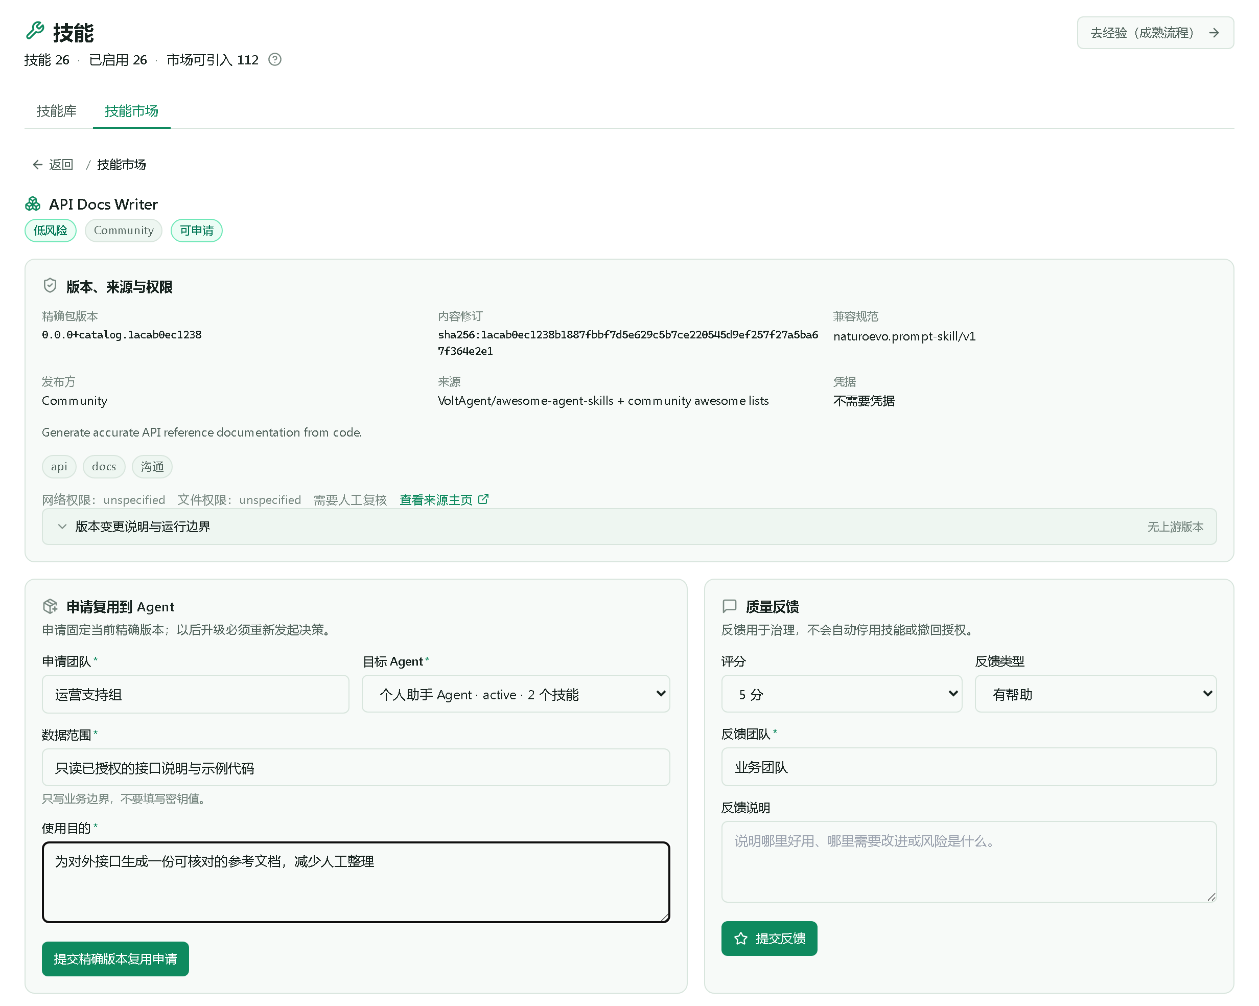The image size is (1259, 1006).
Task: Click VoltAgent/awesome-agent-skills source text
Action: tap(603, 401)
